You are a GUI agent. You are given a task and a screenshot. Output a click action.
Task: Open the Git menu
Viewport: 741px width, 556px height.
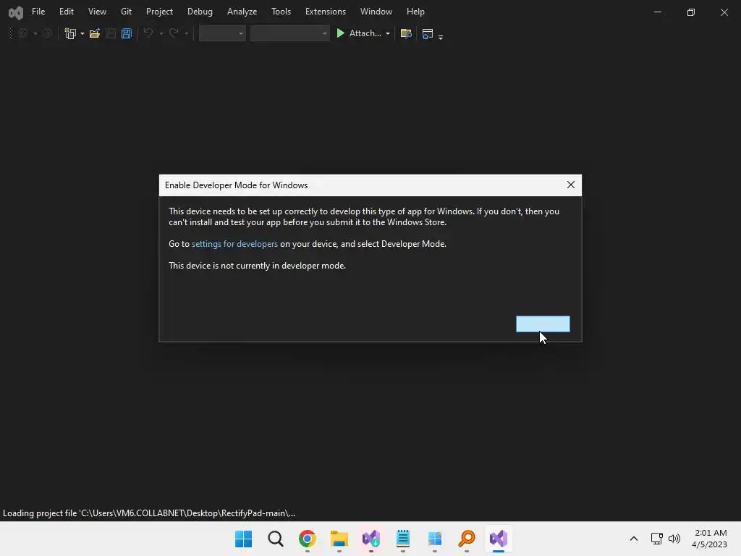126,12
